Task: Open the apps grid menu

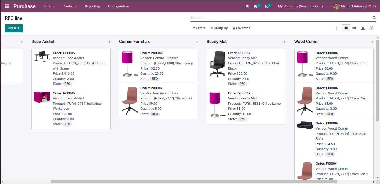Action: (7, 6)
